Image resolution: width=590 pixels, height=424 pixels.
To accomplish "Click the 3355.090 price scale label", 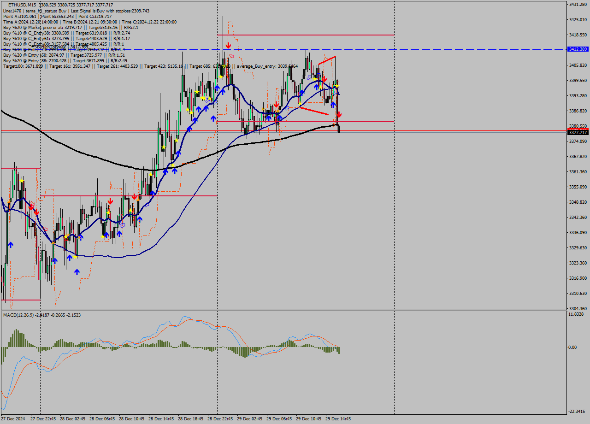I will point(578,187).
